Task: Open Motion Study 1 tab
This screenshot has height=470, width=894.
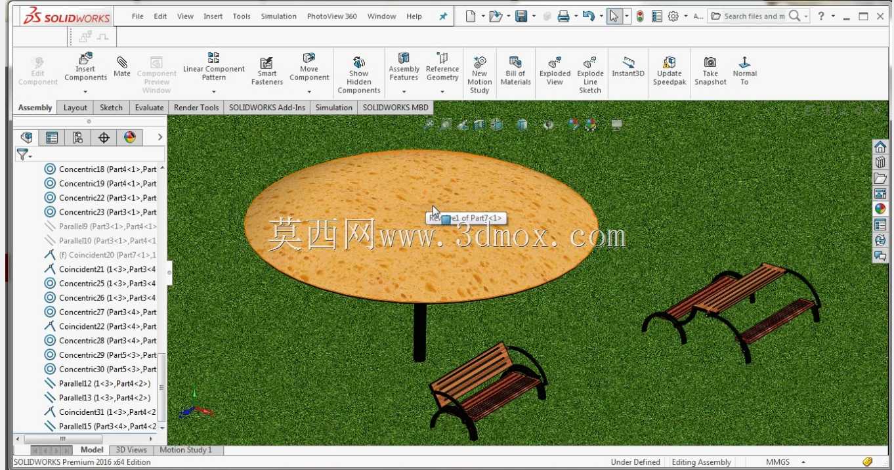Action: click(x=186, y=450)
